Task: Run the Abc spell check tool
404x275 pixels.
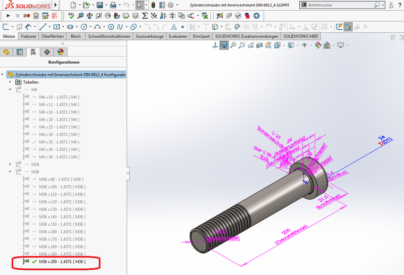Action: coord(71,16)
